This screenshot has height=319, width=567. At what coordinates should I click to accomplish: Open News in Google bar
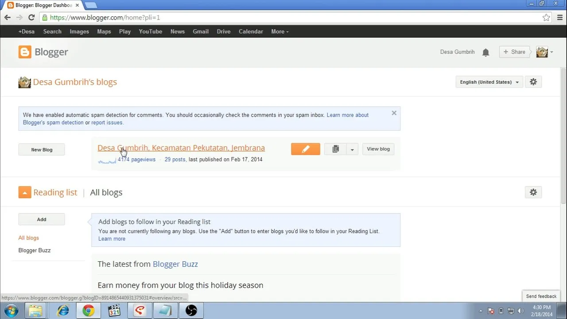178,31
